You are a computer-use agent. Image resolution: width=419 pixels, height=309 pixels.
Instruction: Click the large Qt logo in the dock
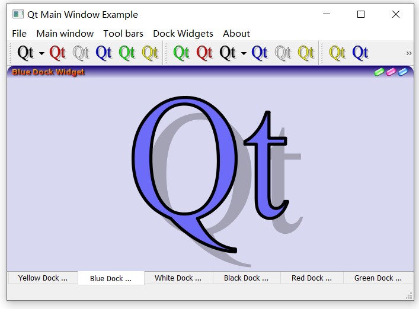point(217,181)
